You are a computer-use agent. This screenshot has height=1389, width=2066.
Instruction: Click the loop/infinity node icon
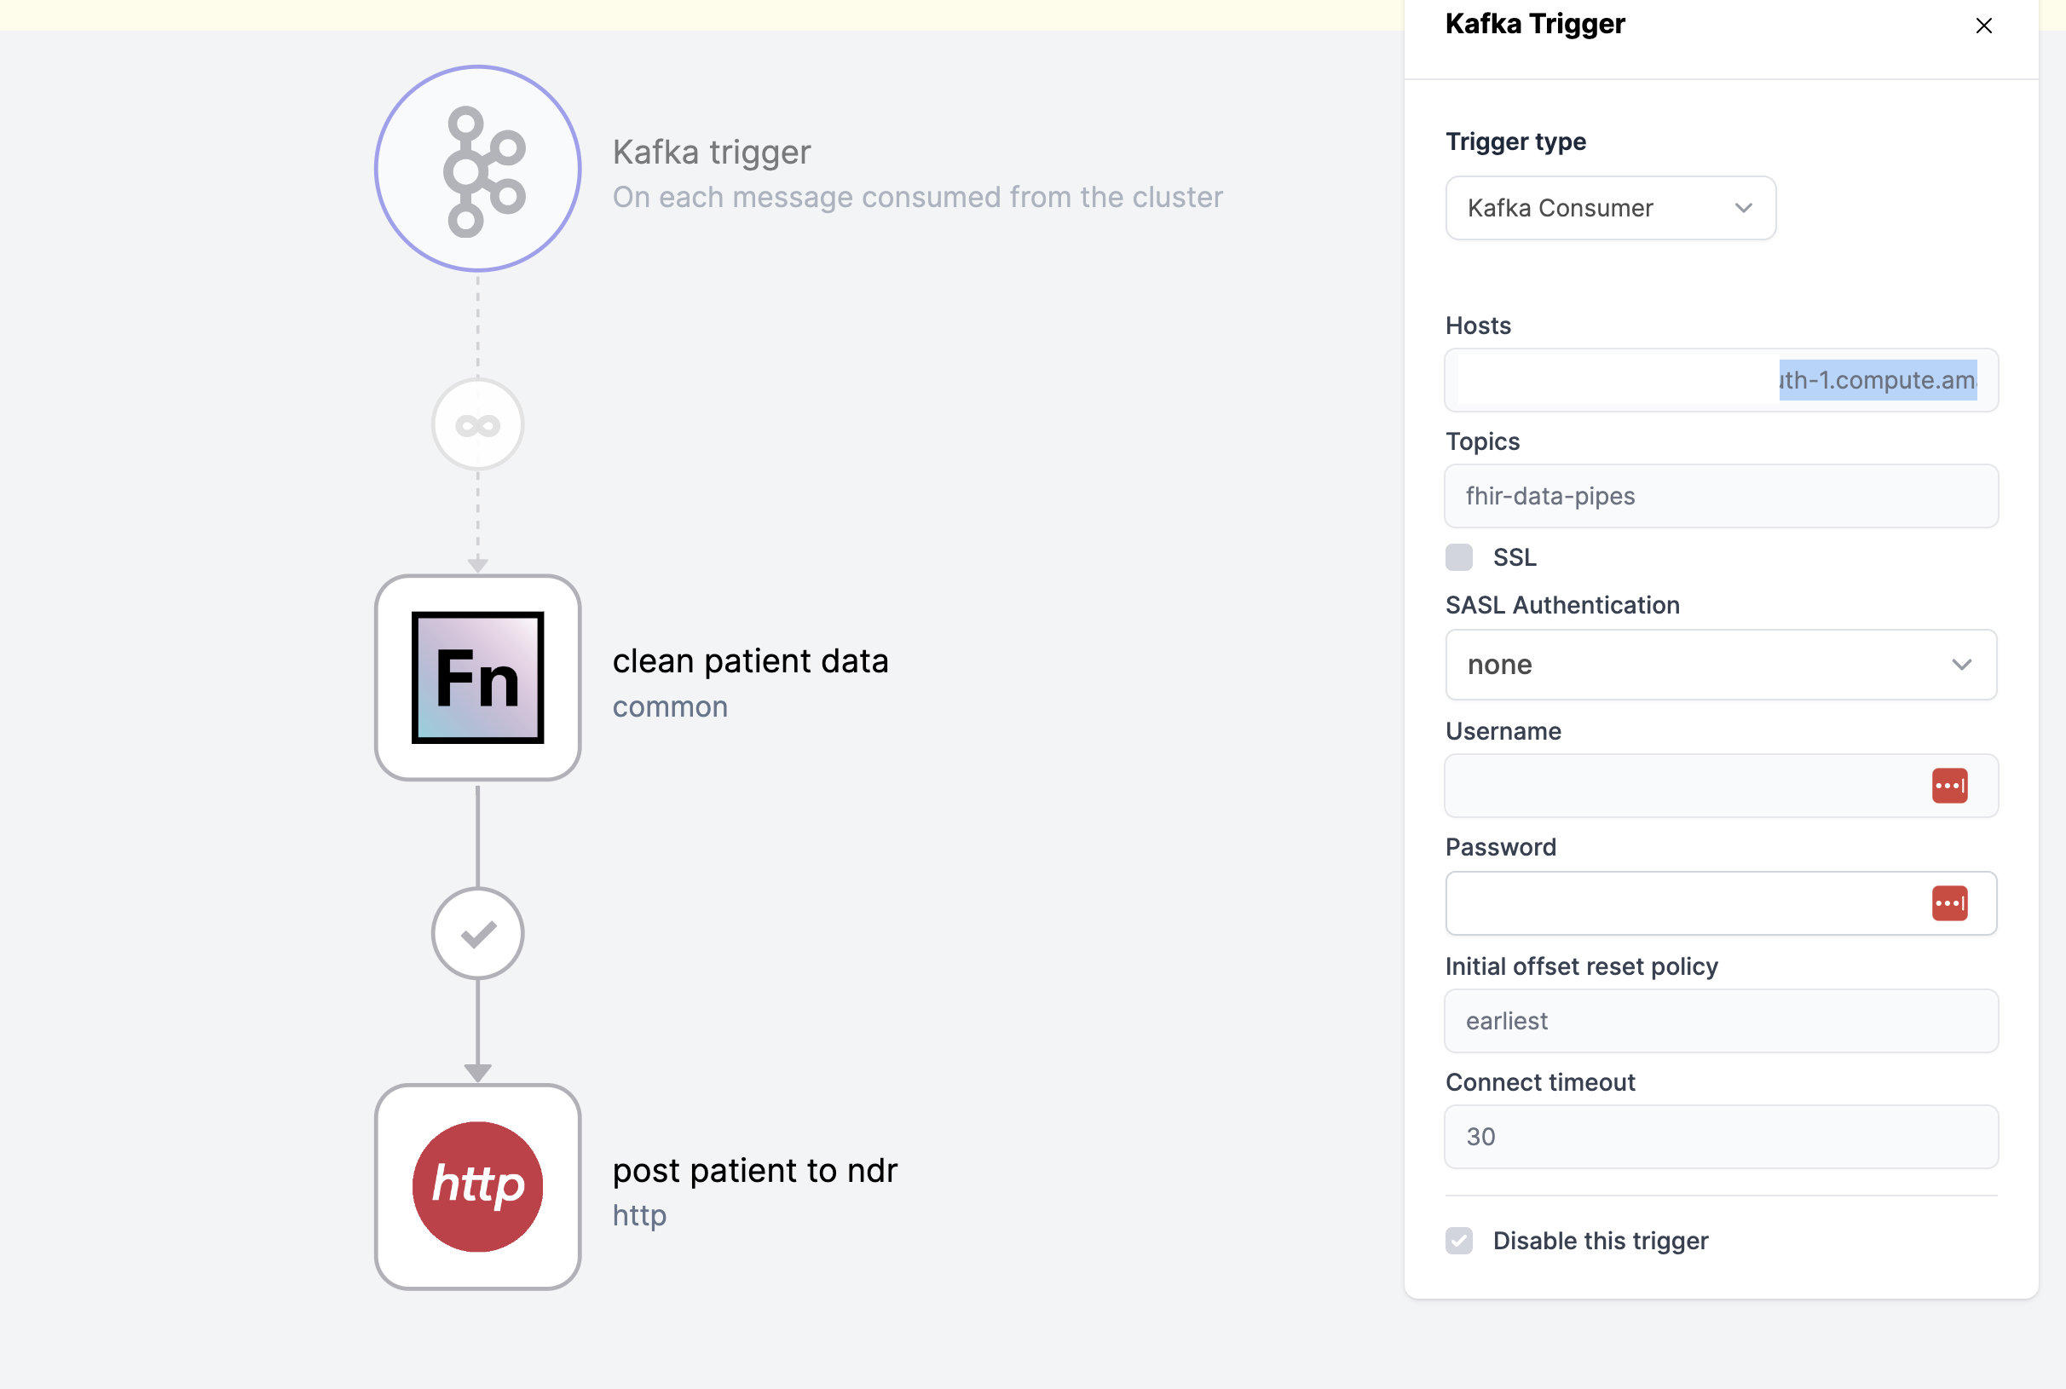click(x=479, y=424)
